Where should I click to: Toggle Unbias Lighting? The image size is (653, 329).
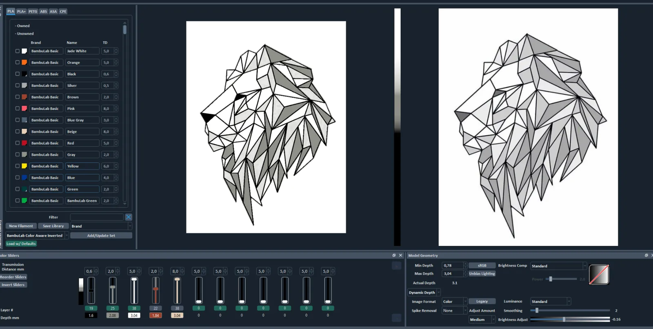pos(482,274)
